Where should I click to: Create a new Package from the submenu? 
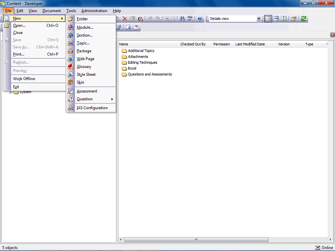91,51
